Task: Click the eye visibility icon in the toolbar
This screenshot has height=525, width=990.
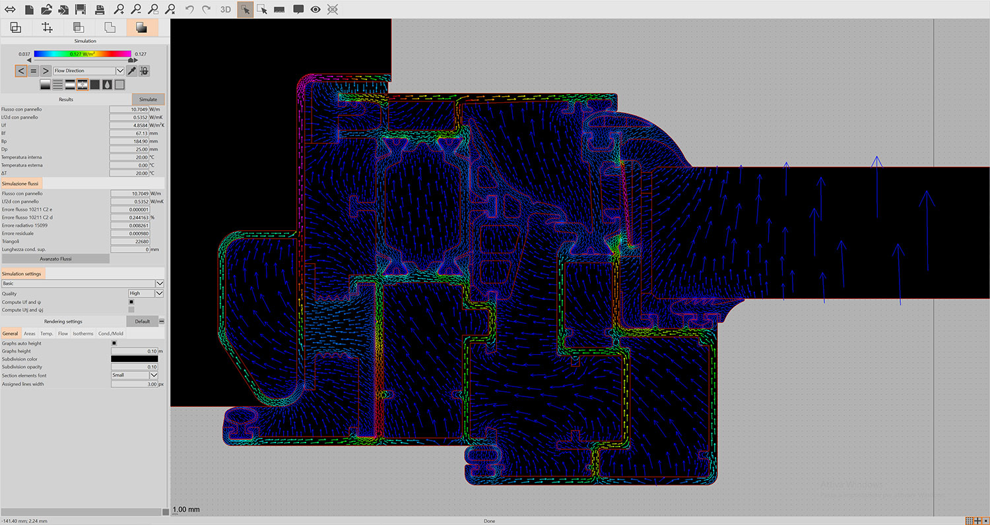Action: (315, 9)
